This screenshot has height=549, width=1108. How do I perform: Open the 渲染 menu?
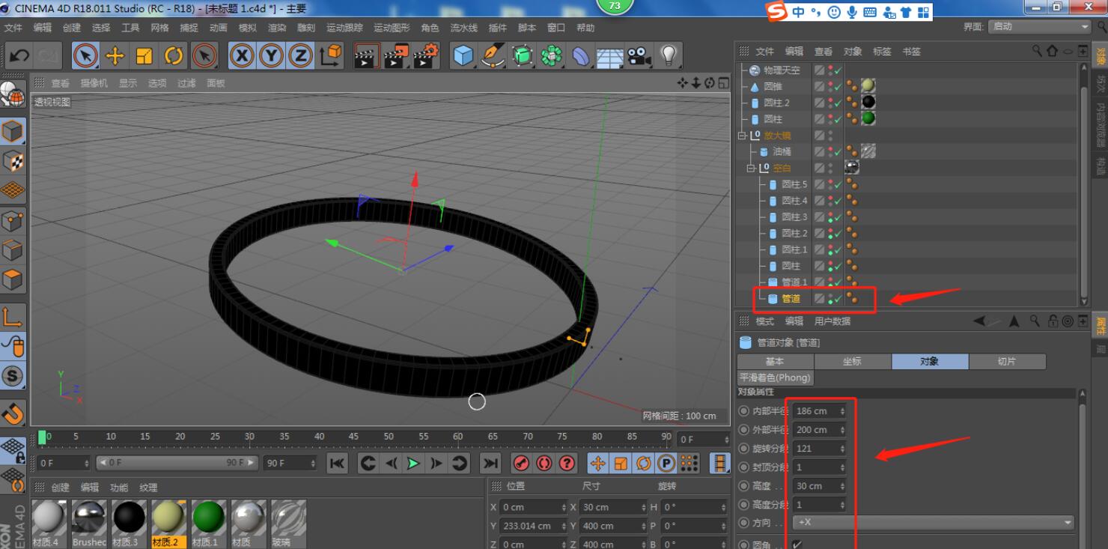[x=277, y=28]
